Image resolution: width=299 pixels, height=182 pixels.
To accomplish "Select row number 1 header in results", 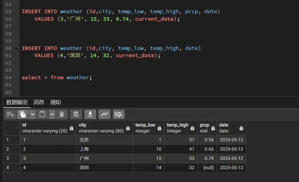I will (x=12, y=140).
